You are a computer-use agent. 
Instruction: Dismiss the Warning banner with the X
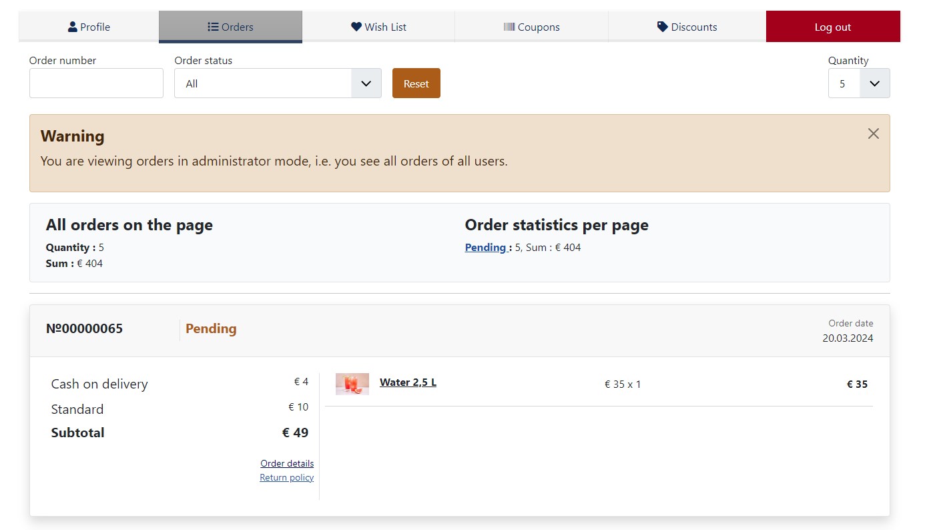tap(873, 134)
